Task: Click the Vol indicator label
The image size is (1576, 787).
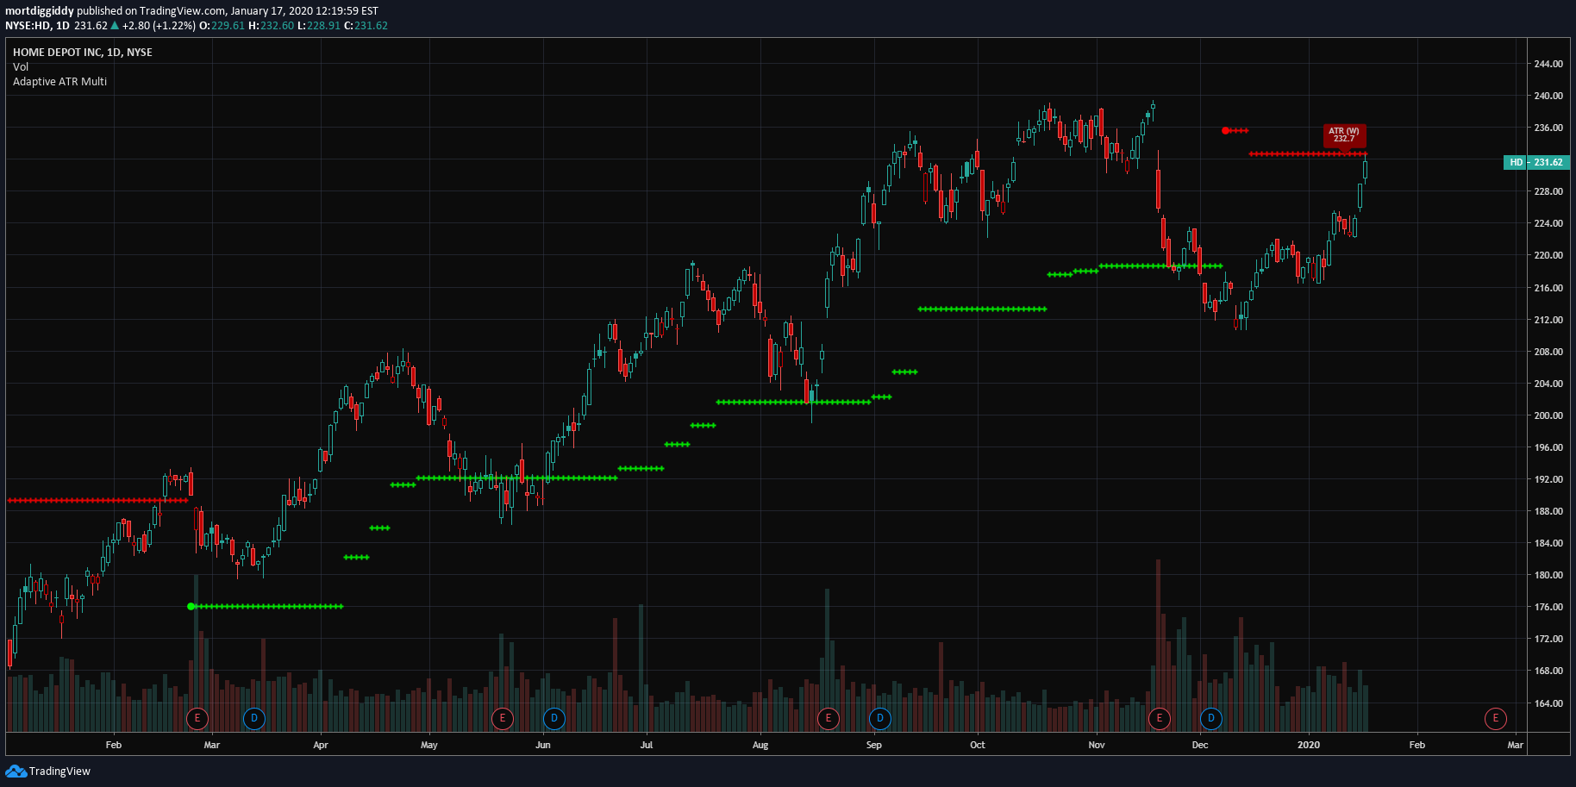Action: click(x=21, y=67)
